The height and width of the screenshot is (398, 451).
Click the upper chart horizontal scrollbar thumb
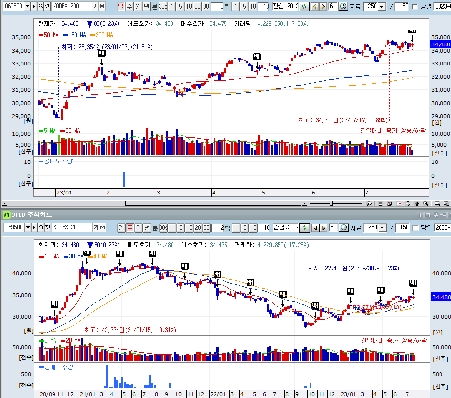[213, 204]
